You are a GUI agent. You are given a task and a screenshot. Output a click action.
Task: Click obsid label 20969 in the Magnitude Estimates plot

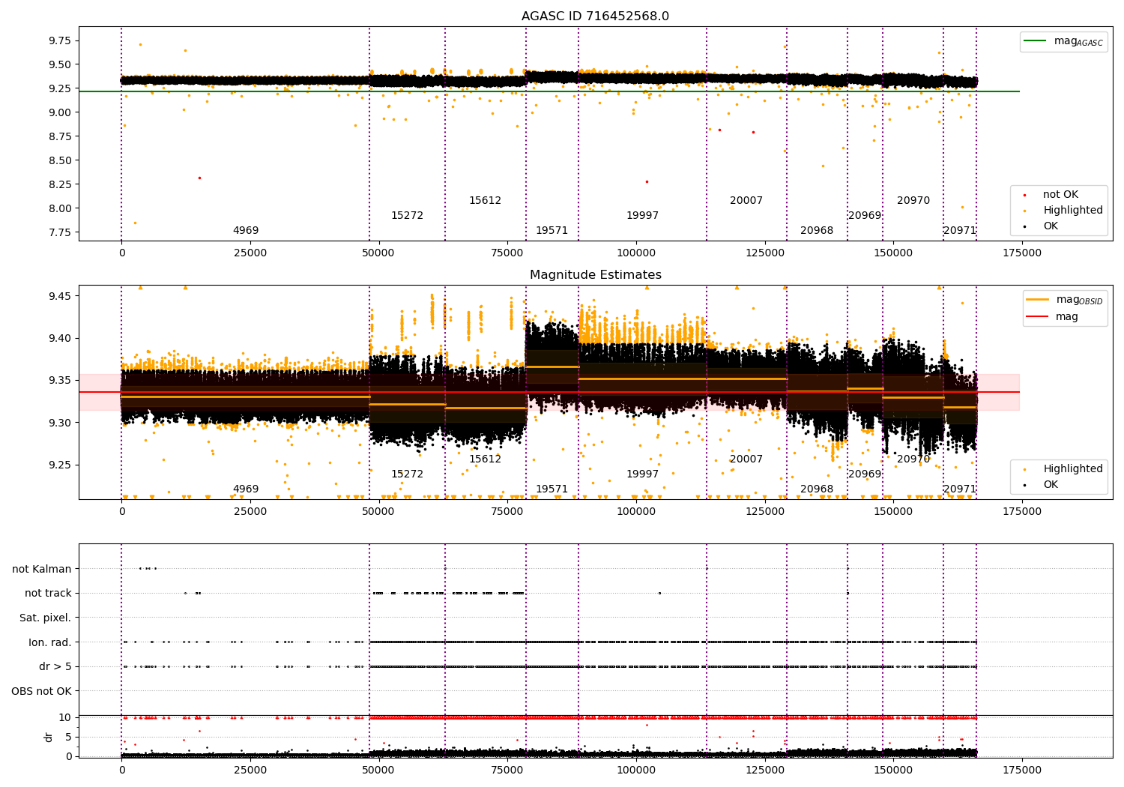[865, 474]
